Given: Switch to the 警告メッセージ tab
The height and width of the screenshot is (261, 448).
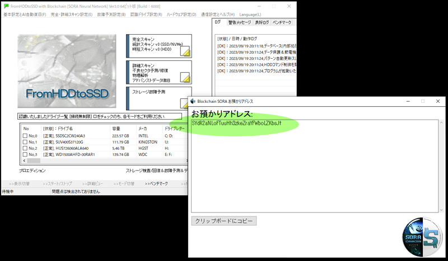Looking at the screenshot, I should point(240,22).
